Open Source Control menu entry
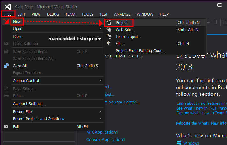This screenshot has height=145, width=227. (53, 80)
